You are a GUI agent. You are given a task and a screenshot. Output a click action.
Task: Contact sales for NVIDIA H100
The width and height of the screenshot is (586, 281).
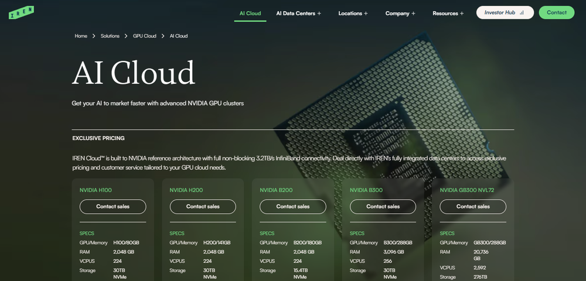click(113, 207)
